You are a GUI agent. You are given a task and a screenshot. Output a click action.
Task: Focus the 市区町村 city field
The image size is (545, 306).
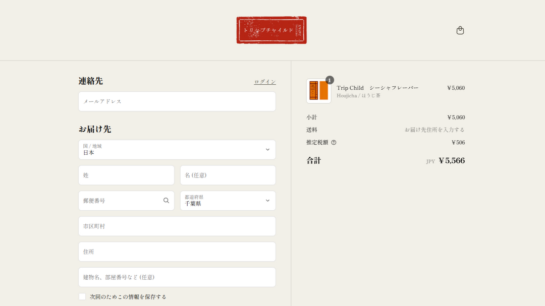point(177,226)
